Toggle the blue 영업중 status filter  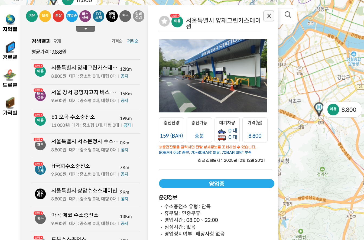pyautogui.click(x=72, y=16)
